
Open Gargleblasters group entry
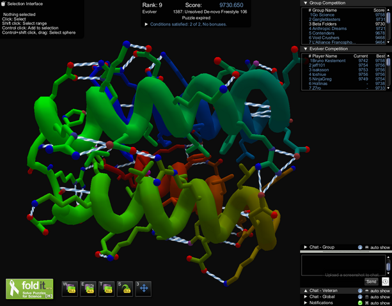coord(347,19)
